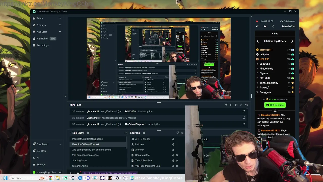Show the hidden YouTube Members Goal source
Screen dimensions: 323x182
(x=177, y=166)
